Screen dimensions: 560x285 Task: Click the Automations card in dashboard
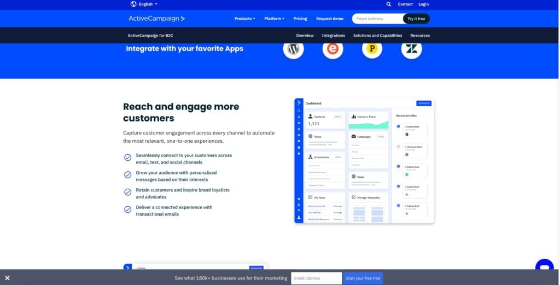pos(325,171)
